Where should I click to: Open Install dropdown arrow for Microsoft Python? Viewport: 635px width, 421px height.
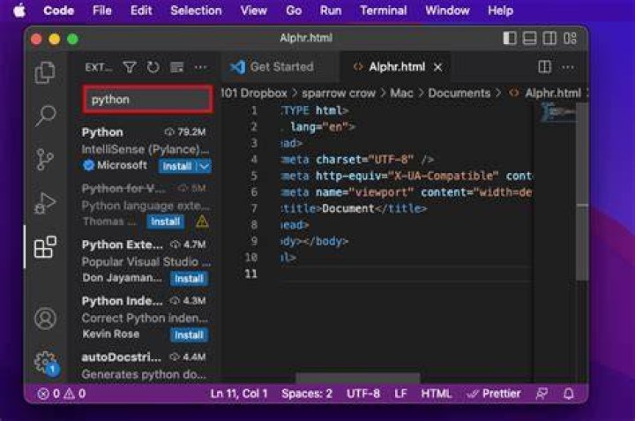pyautogui.click(x=205, y=166)
